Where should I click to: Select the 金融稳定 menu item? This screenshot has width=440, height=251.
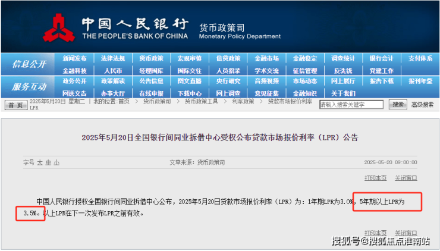click(305, 58)
